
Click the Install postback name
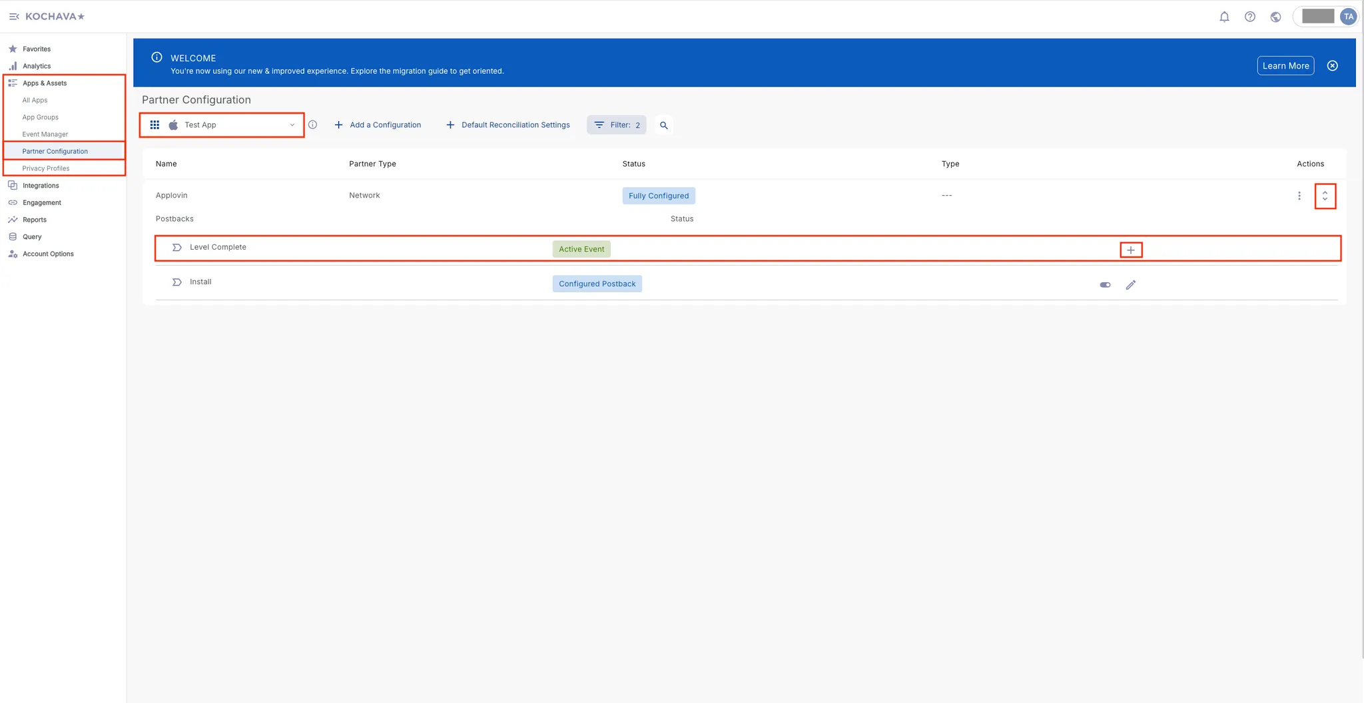[200, 282]
